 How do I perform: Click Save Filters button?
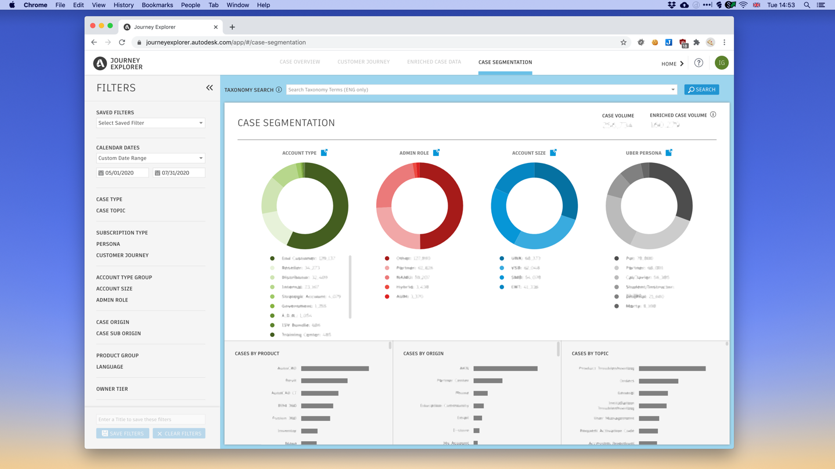point(123,434)
